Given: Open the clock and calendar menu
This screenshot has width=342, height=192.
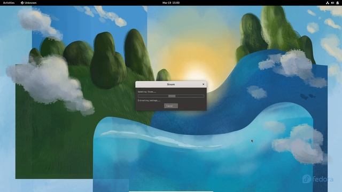Looking at the screenshot, I should tap(171, 3).
